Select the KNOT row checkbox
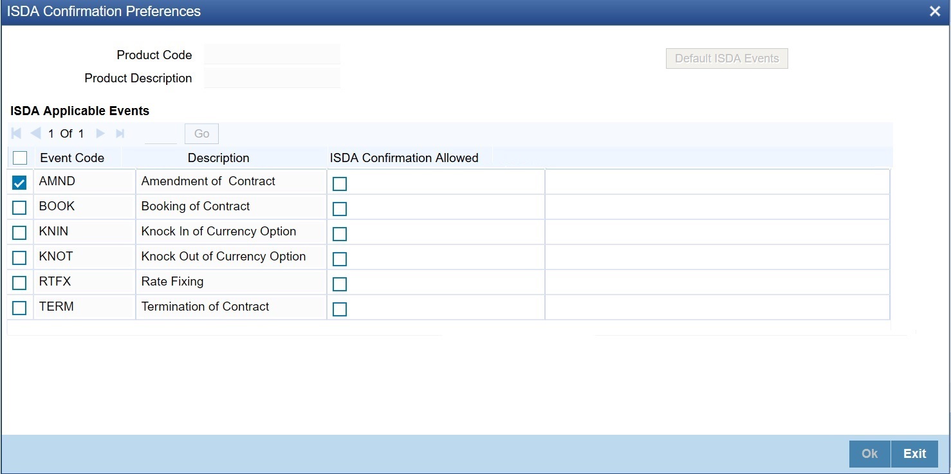This screenshot has width=951, height=474. [x=19, y=258]
